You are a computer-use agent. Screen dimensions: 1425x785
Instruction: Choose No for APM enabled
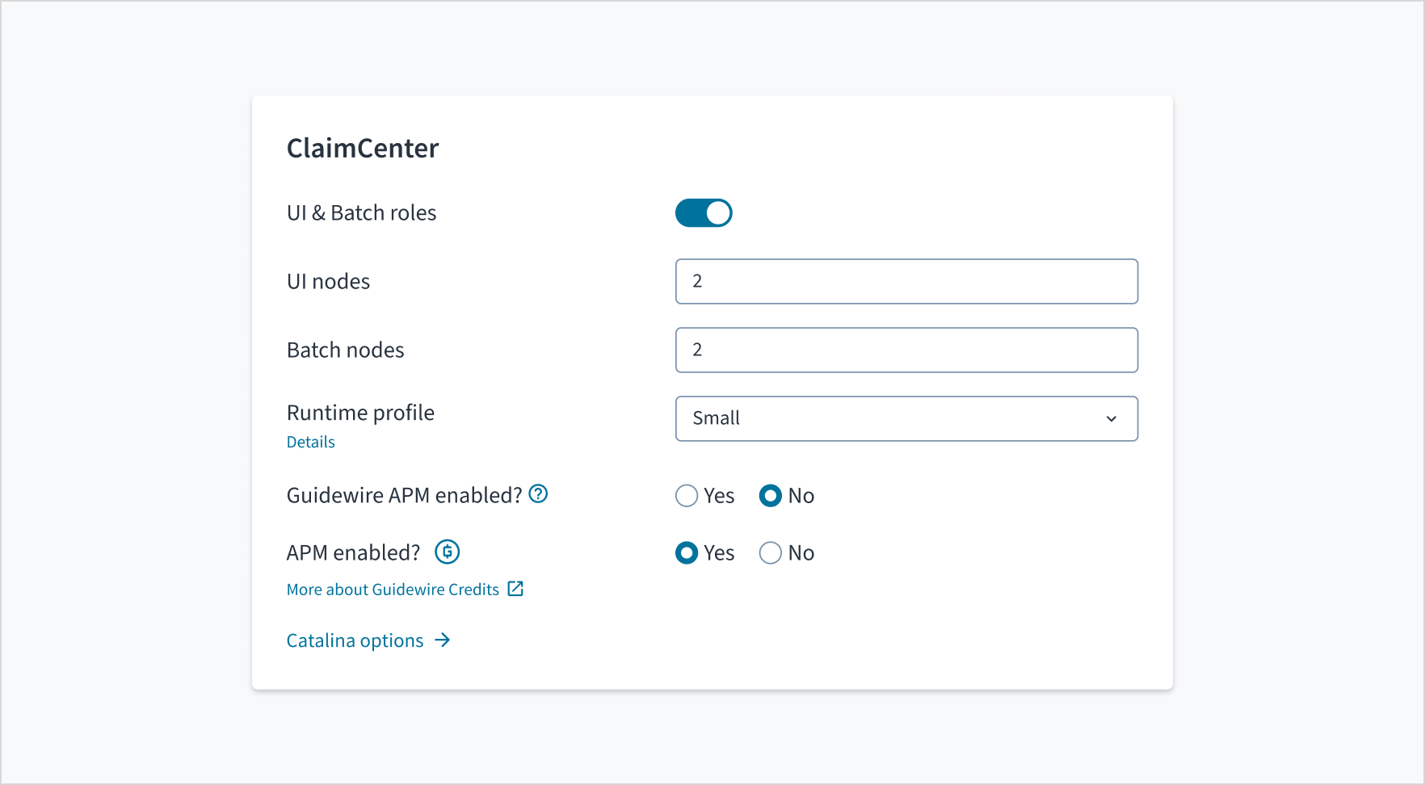point(771,553)
